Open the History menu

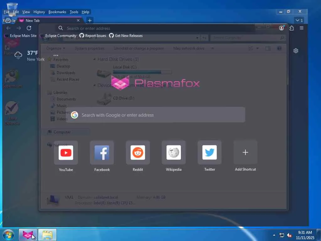[x=39, y=12]
